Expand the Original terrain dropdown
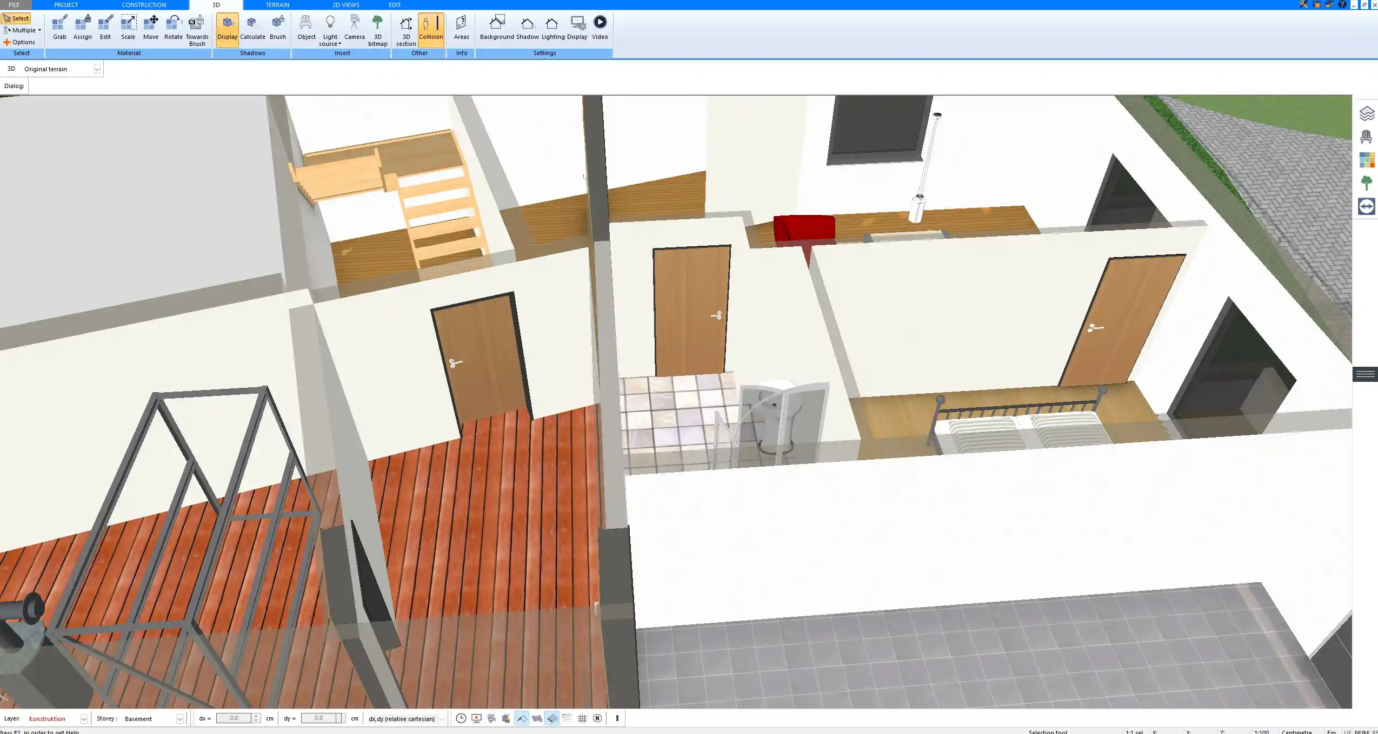The image size is (1378, 734). 97,69
